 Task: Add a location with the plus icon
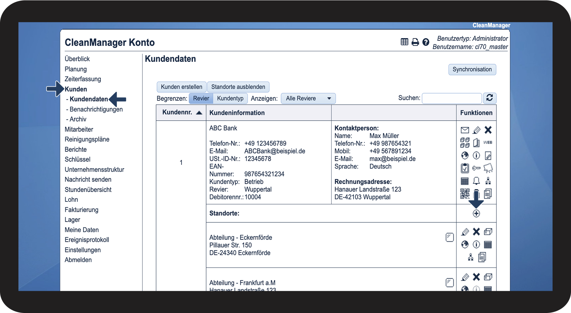[476, 213]
